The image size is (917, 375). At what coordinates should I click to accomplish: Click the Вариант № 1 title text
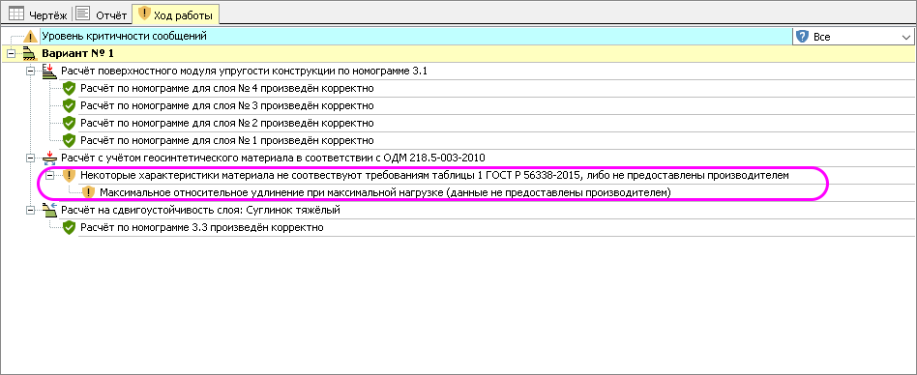tap(77, 54)
